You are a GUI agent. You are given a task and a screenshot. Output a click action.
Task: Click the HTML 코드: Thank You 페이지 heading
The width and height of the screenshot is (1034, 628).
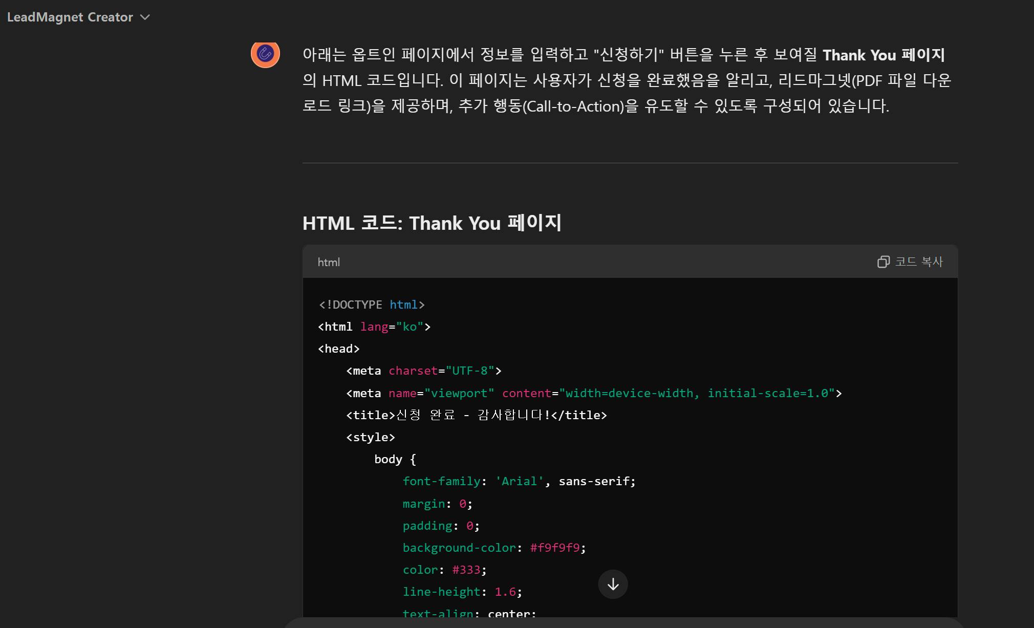pos(432,223)
